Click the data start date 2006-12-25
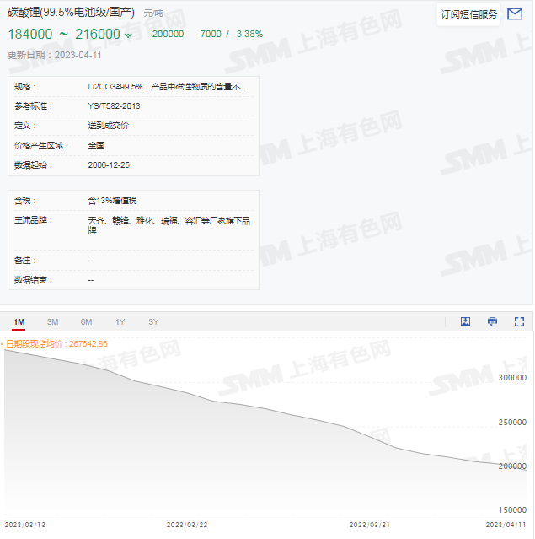 coord(109,165)
